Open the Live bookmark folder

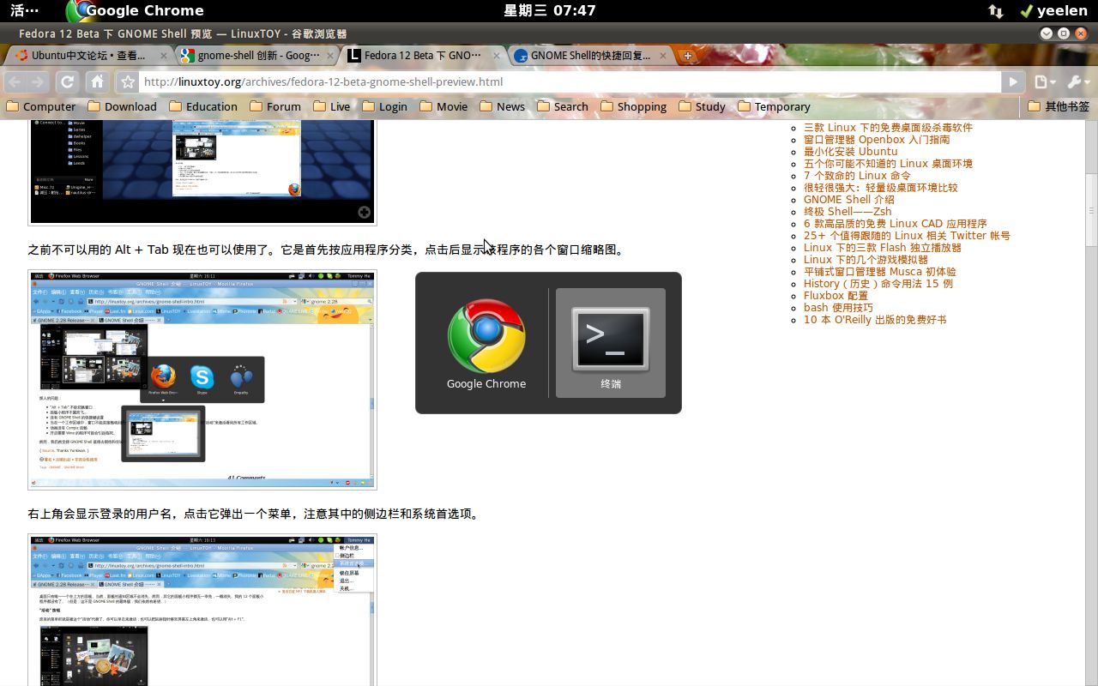(332, 106)
